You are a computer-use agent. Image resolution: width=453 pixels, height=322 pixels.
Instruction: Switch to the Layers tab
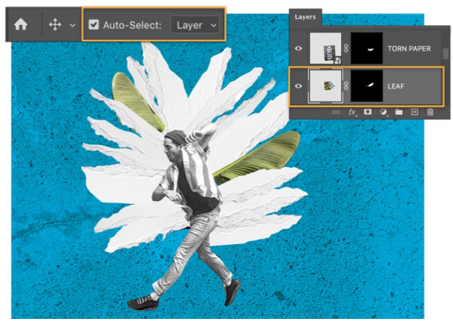click(306, 16)
